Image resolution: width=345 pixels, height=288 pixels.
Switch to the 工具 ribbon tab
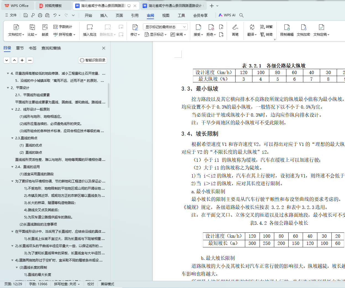coord(181,15)
